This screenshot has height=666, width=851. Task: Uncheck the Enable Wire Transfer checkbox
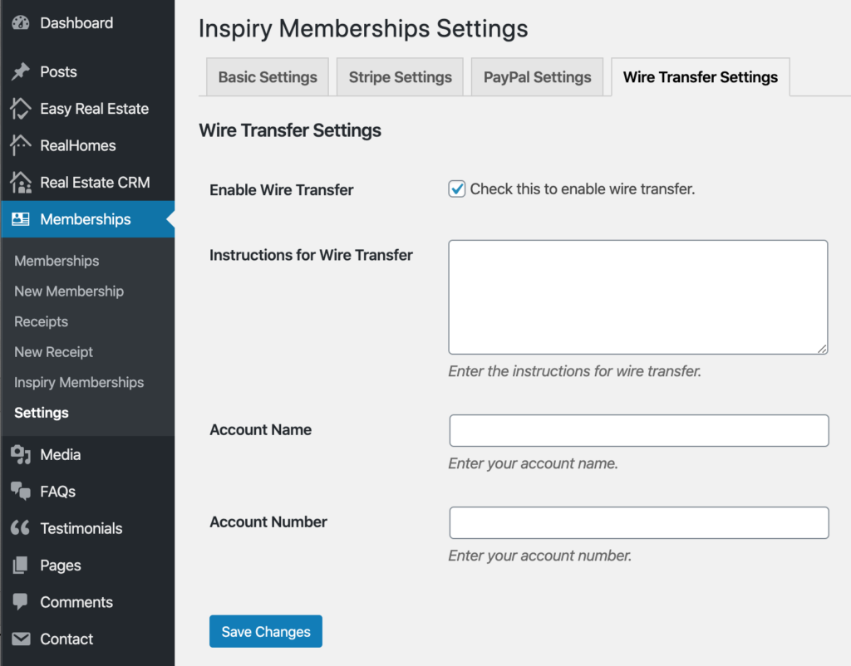pyautogui.click(x=457, y=189)
